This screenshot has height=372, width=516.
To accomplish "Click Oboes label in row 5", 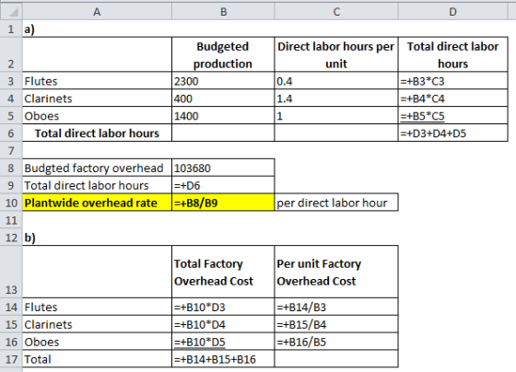I will pyautogui.click(x=97, y=116).
